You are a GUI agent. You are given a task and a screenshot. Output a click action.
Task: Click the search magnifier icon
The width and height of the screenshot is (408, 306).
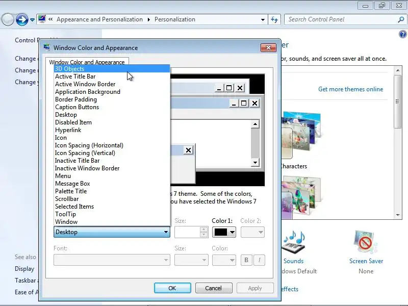401,19
